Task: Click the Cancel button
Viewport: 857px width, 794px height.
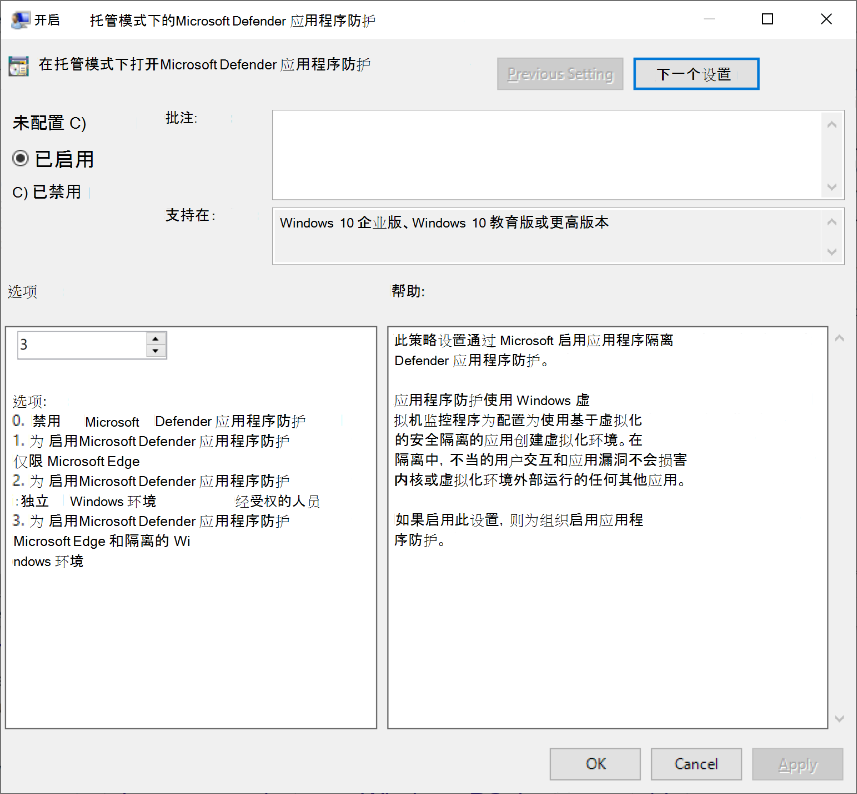Action: (696, 764)
